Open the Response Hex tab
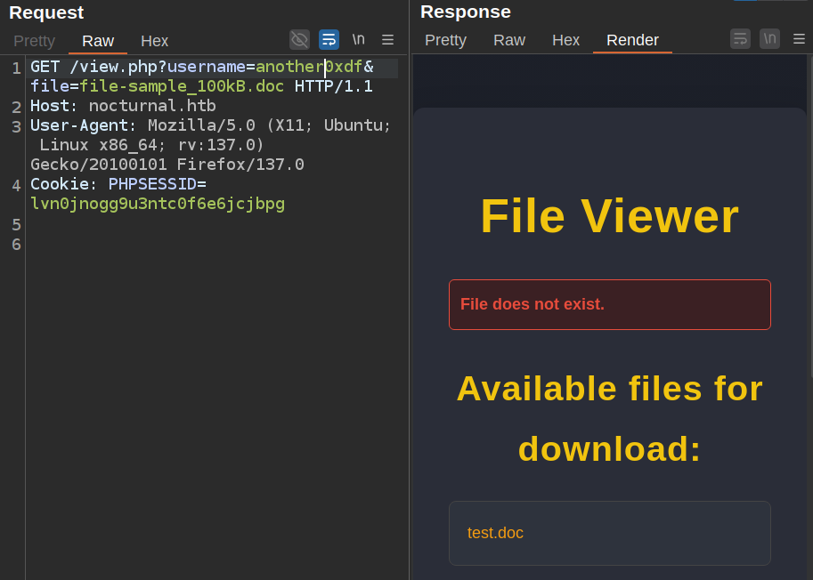Screen dimensions: 813x580 point(565,41)
